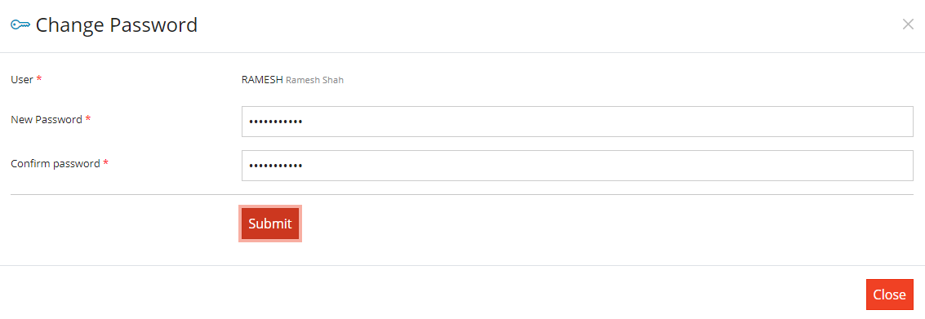Image resolution: width=925 pixels, height=319 pixels.
Task: Dismiss dialog with the top-right X icon
Action: tap(908, 24)
